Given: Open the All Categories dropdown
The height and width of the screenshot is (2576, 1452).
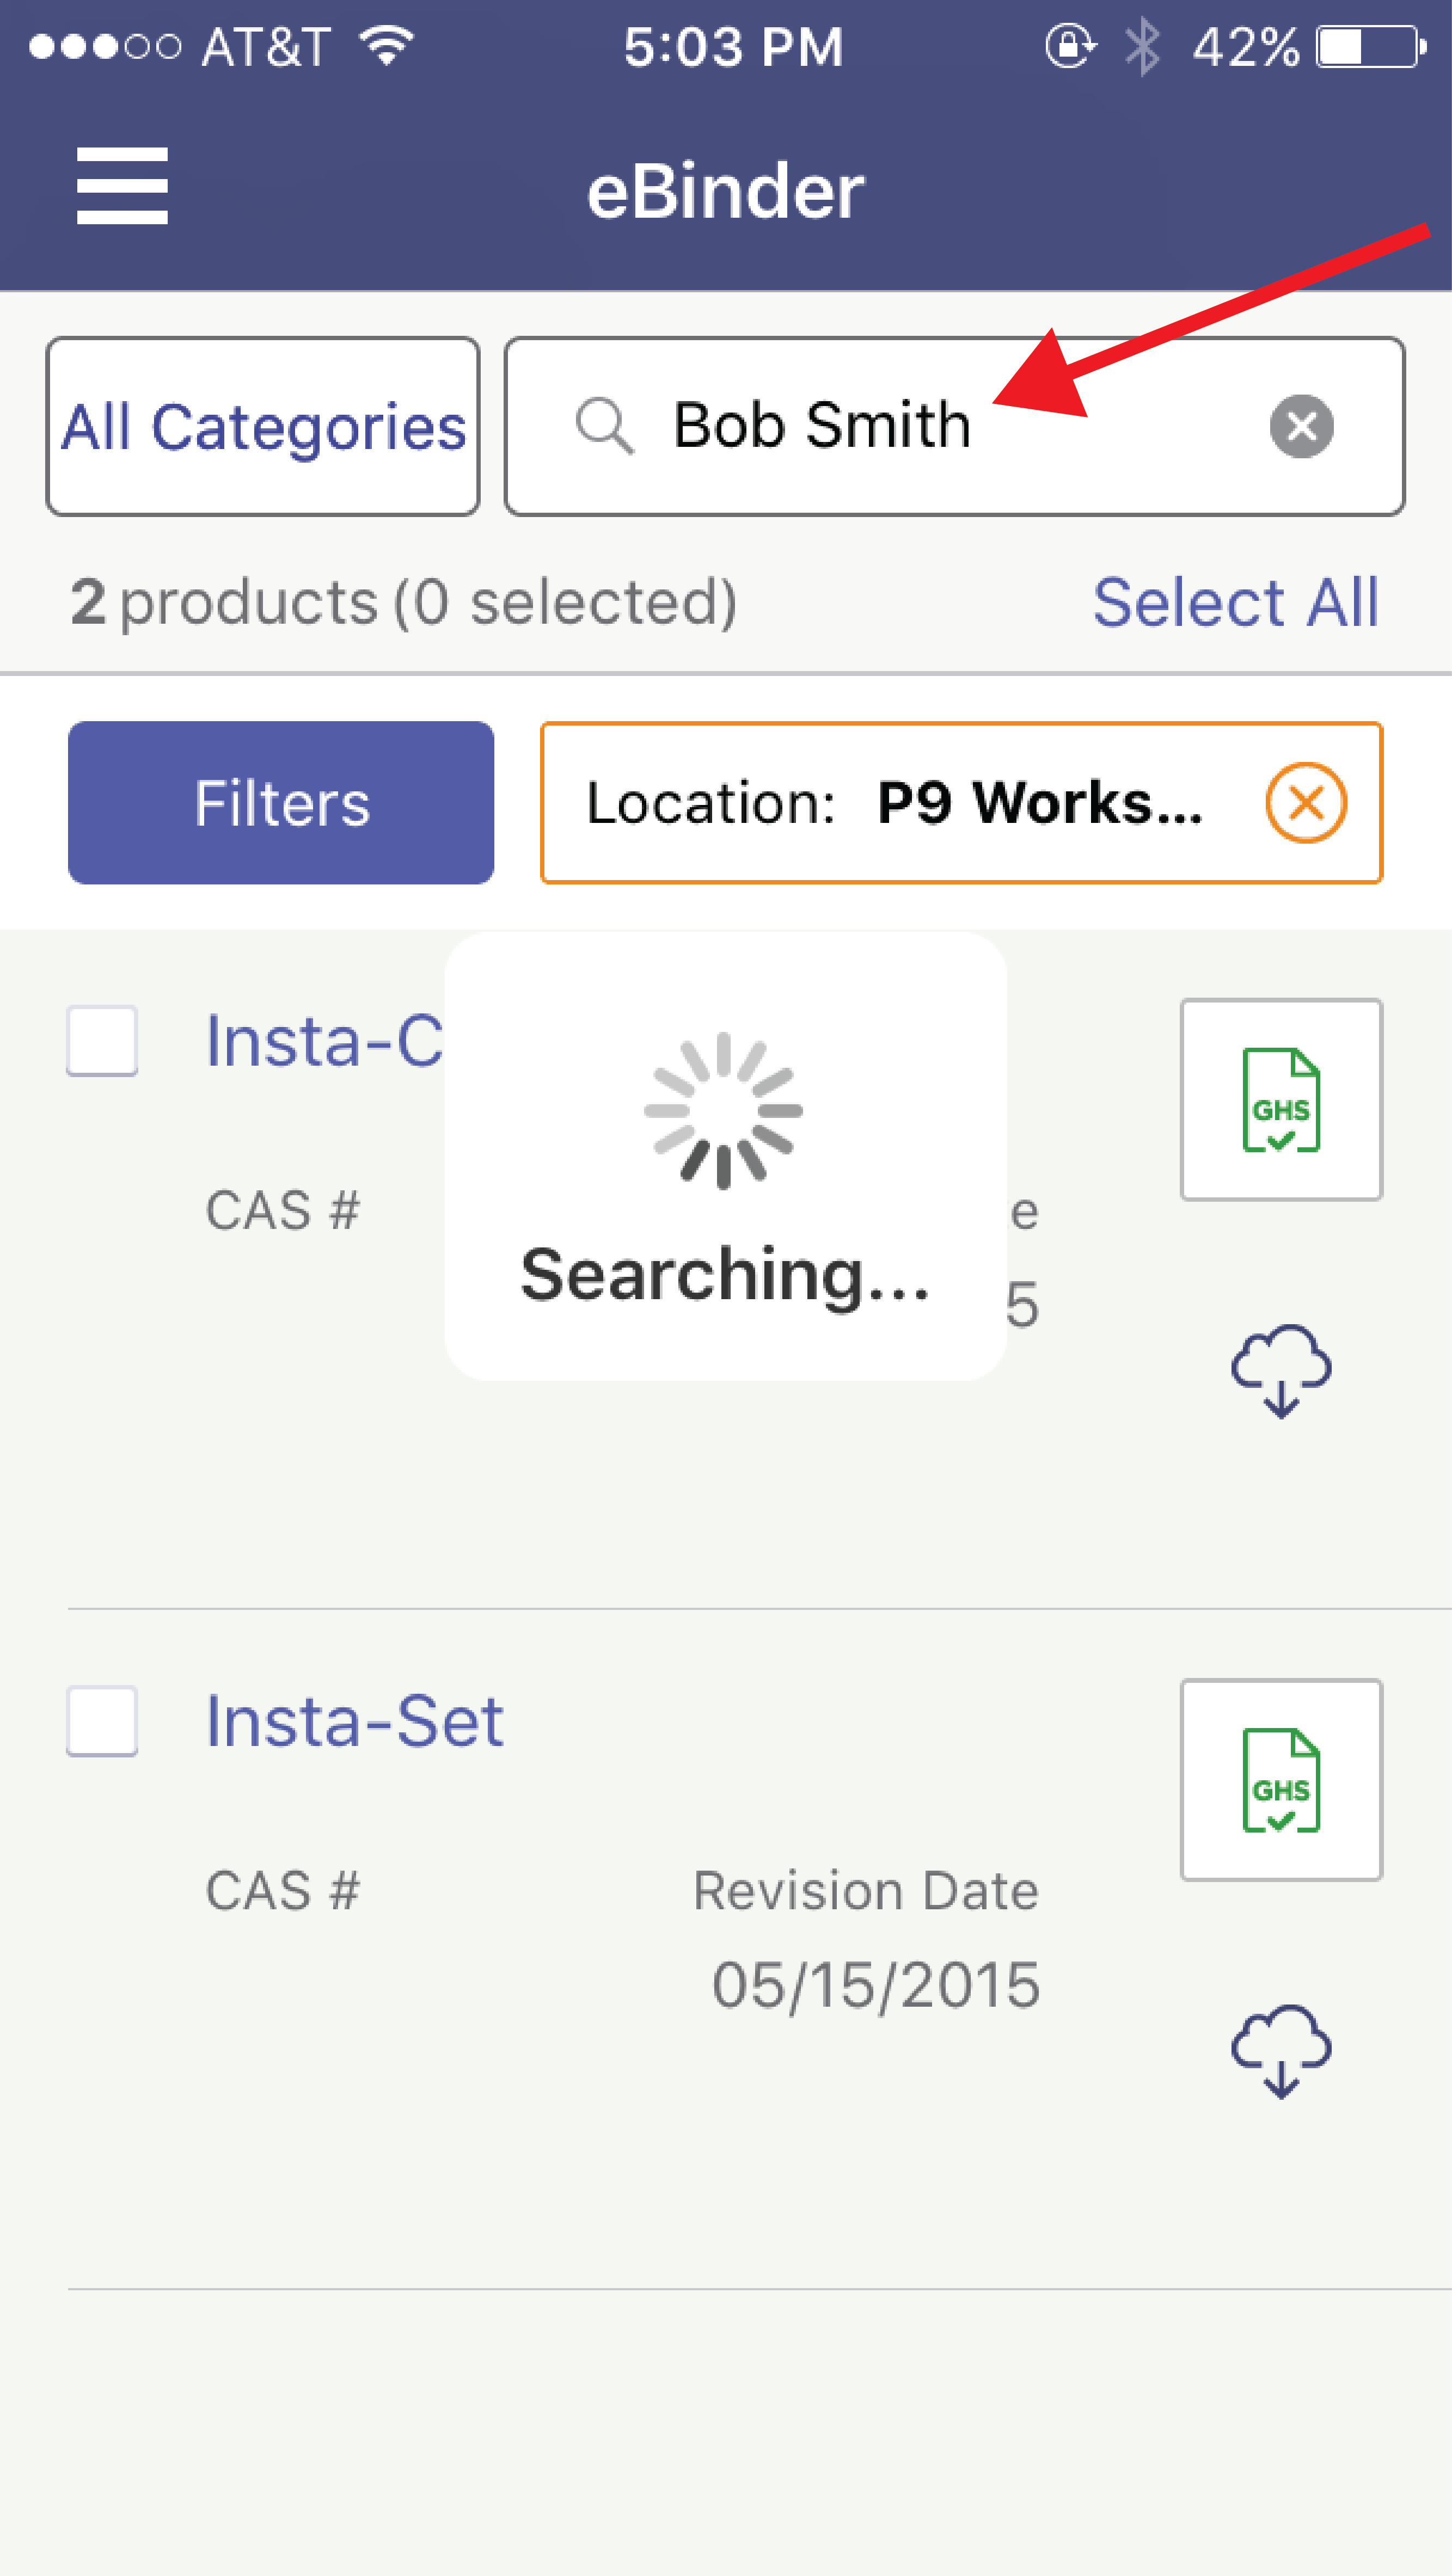Looking at the screenshot, I should 263,427.
